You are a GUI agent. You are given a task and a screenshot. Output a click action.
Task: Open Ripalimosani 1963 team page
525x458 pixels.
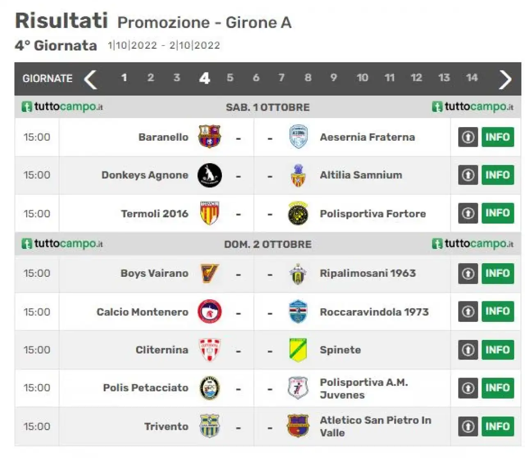[367, 273]
